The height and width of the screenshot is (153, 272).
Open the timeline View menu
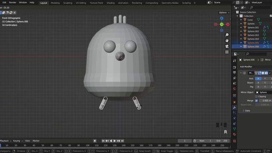(x=27, y=141)
